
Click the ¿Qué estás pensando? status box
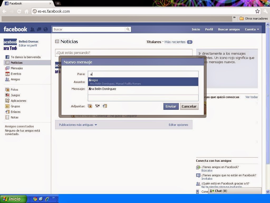click(x=124, y=53)
